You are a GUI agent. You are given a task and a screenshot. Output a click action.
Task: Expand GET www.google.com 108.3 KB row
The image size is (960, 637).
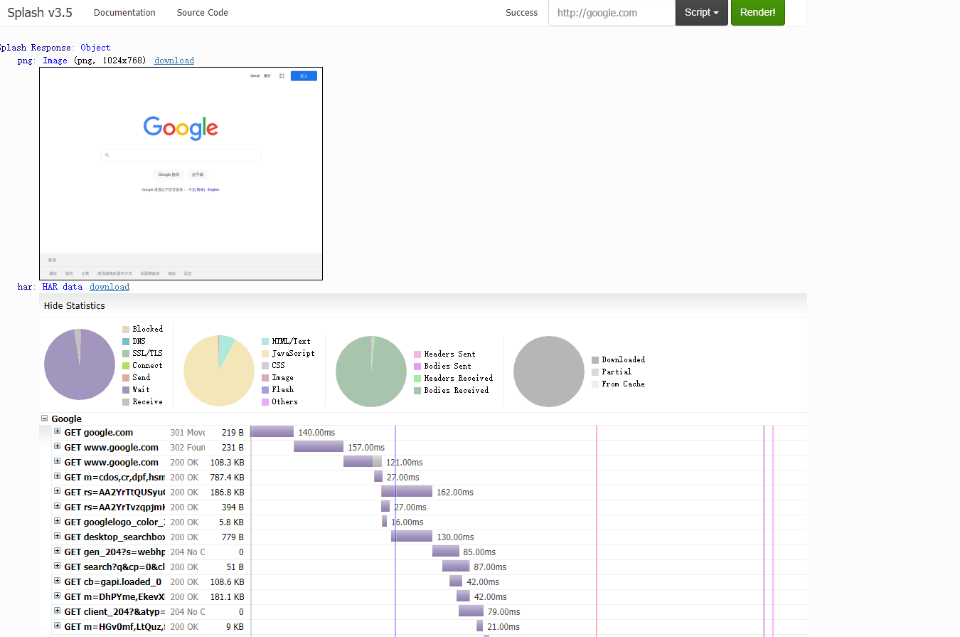pyautogui.click(x=58, y=462)
